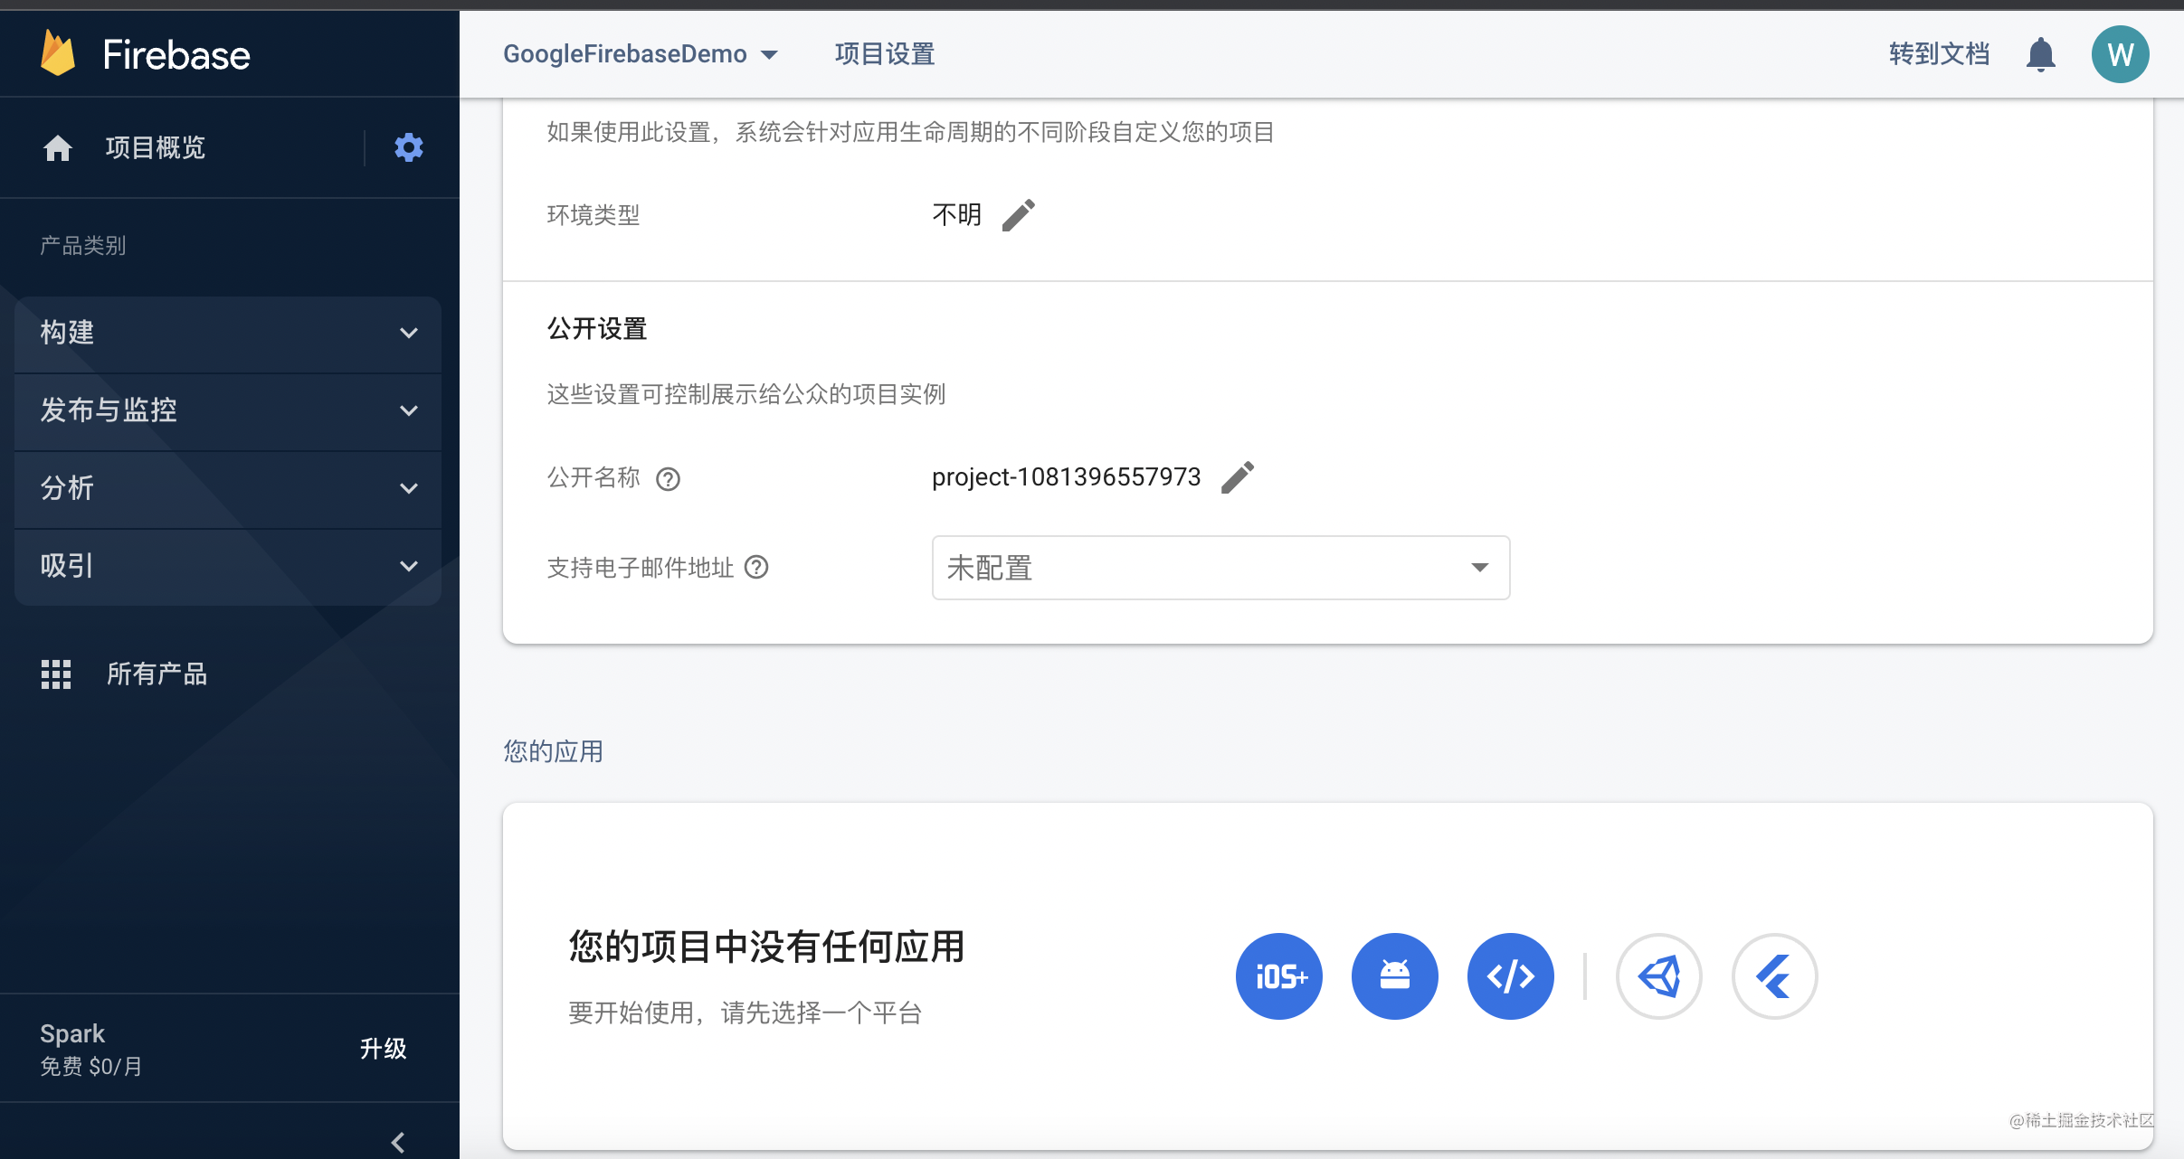Click the 项目设置 header title
2184x1159 pixels.
point(885,54)
